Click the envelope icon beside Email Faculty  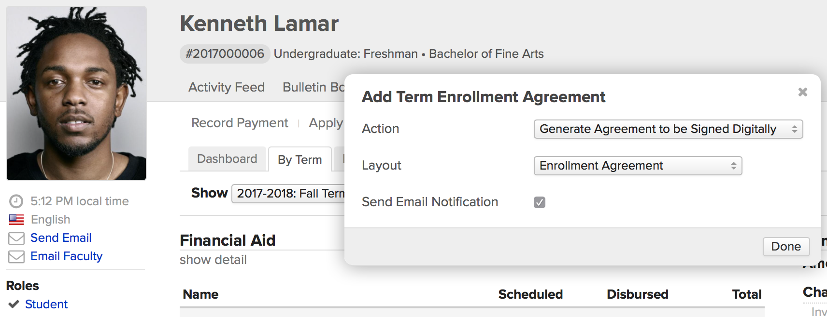click(x=16, y=256)
